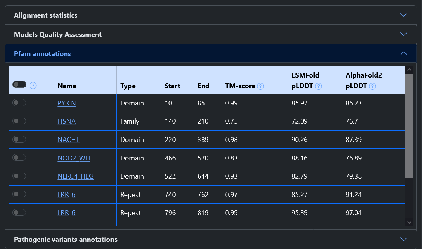The image size is (422, 249).
Task: Click the AlphaFold2 pLDDT help icon
Action: (372, 86)
